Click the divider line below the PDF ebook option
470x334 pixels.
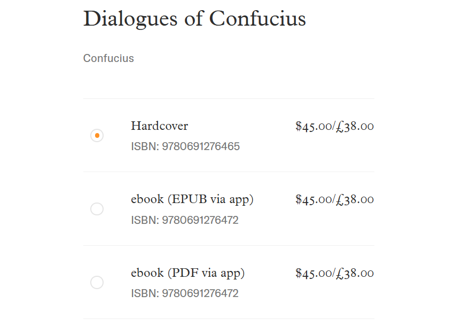coord(229,319)
